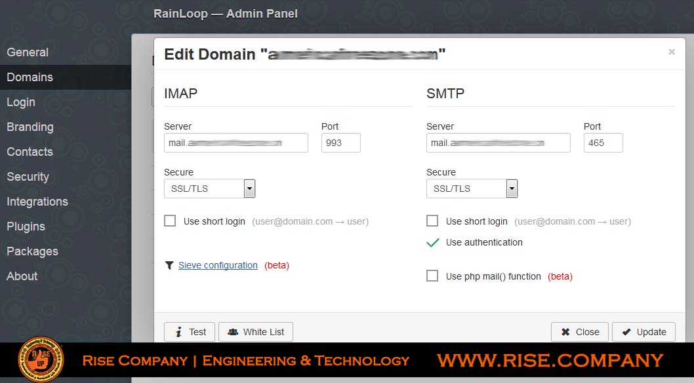The image size is (694, 383).
Task: Click the Sieve filter funnel icon
Action: 169,265
